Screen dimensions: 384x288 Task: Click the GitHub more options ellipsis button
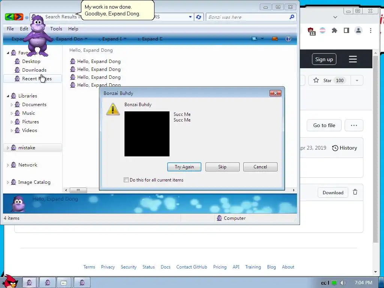coord(354,125)
